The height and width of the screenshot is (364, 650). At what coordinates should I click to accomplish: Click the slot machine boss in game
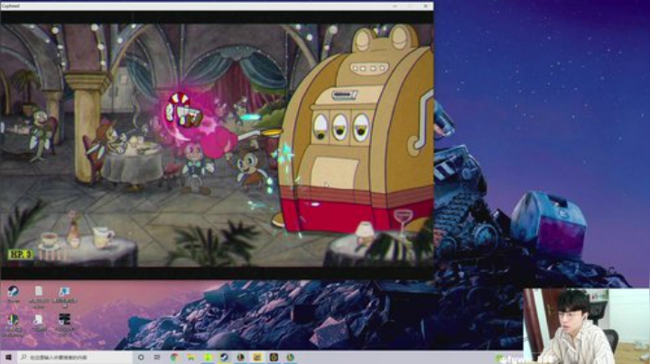357,132
